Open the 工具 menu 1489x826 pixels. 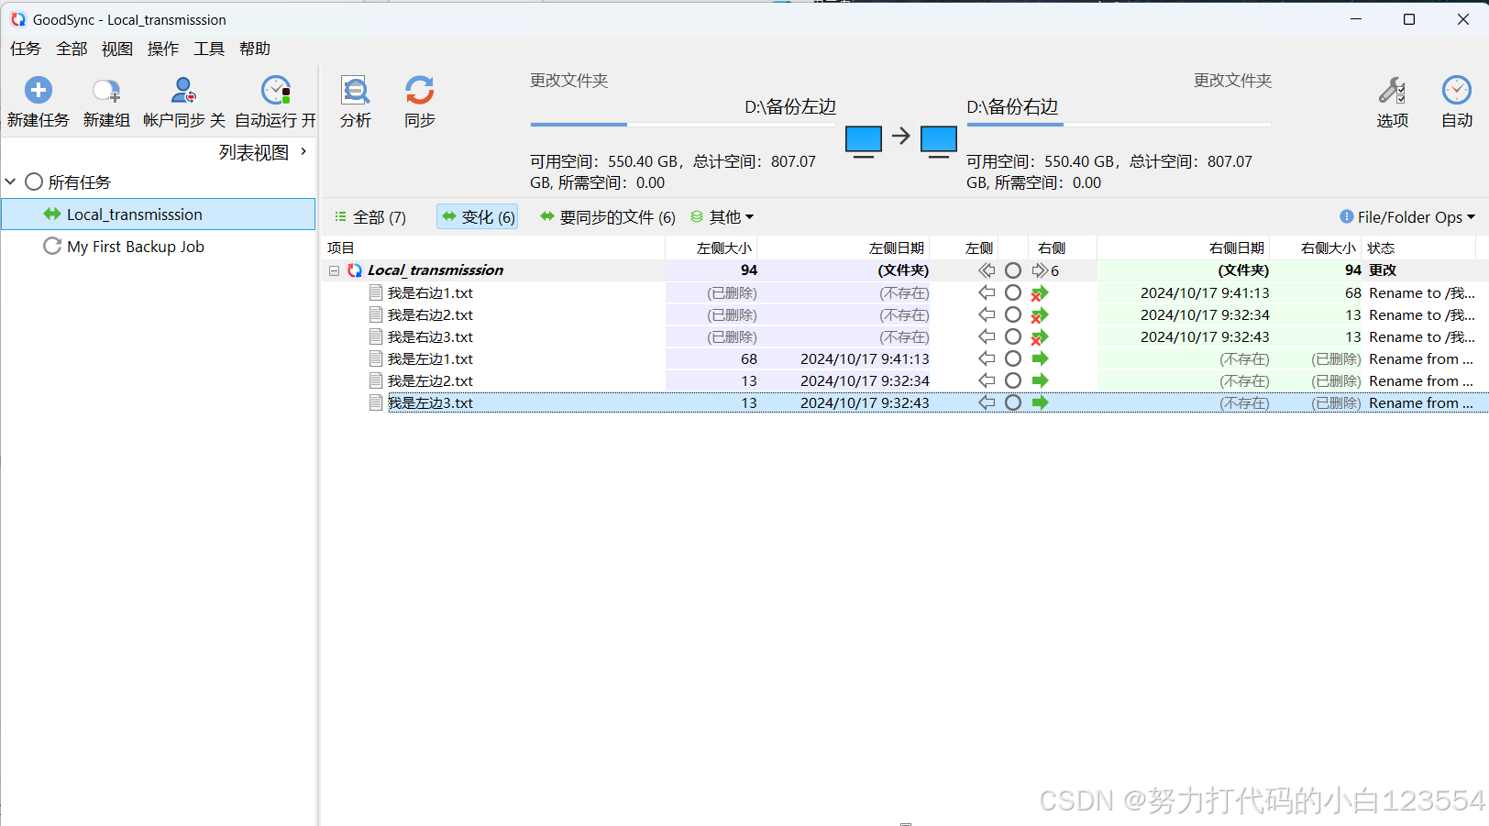[209, 49]
